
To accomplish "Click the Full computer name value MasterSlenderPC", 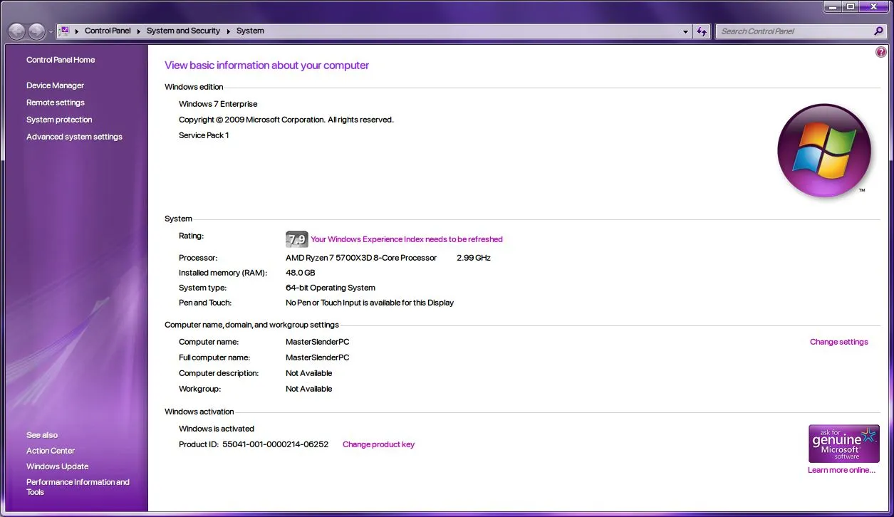I will [318, 357].
